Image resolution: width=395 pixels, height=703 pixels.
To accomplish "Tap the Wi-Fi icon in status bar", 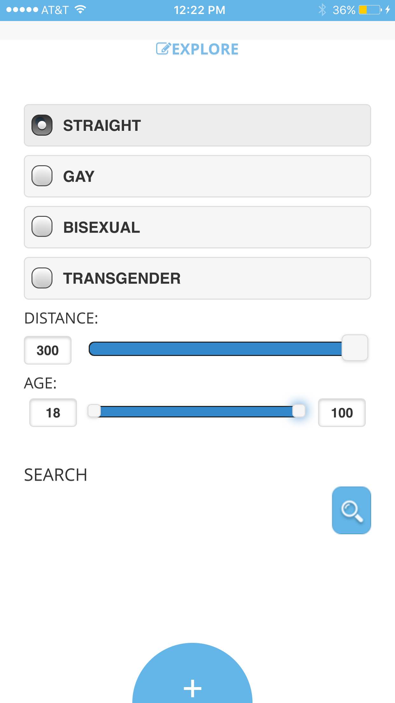I will [80, 10].
